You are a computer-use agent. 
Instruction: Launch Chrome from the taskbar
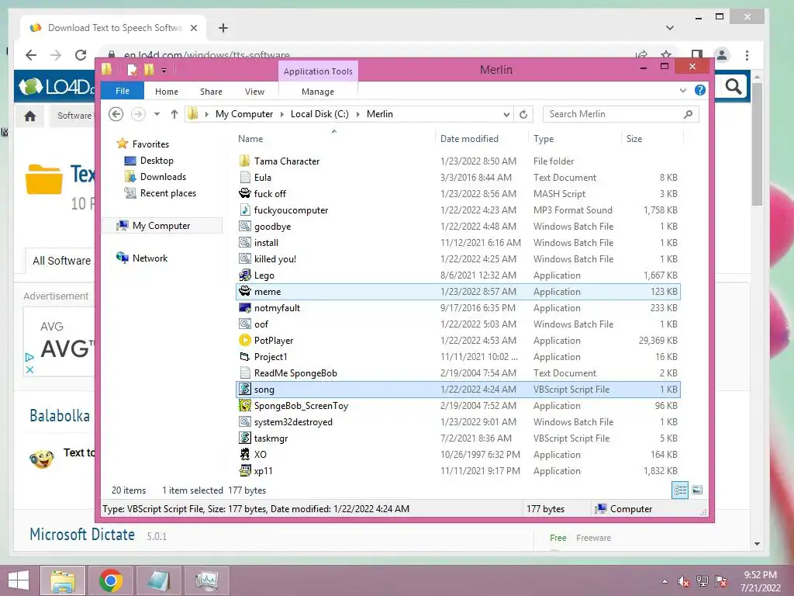pos(110,580)
